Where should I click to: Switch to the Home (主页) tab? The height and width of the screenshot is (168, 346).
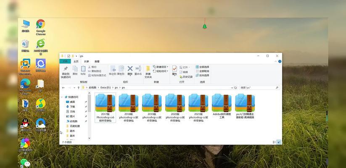coord(76,61)
